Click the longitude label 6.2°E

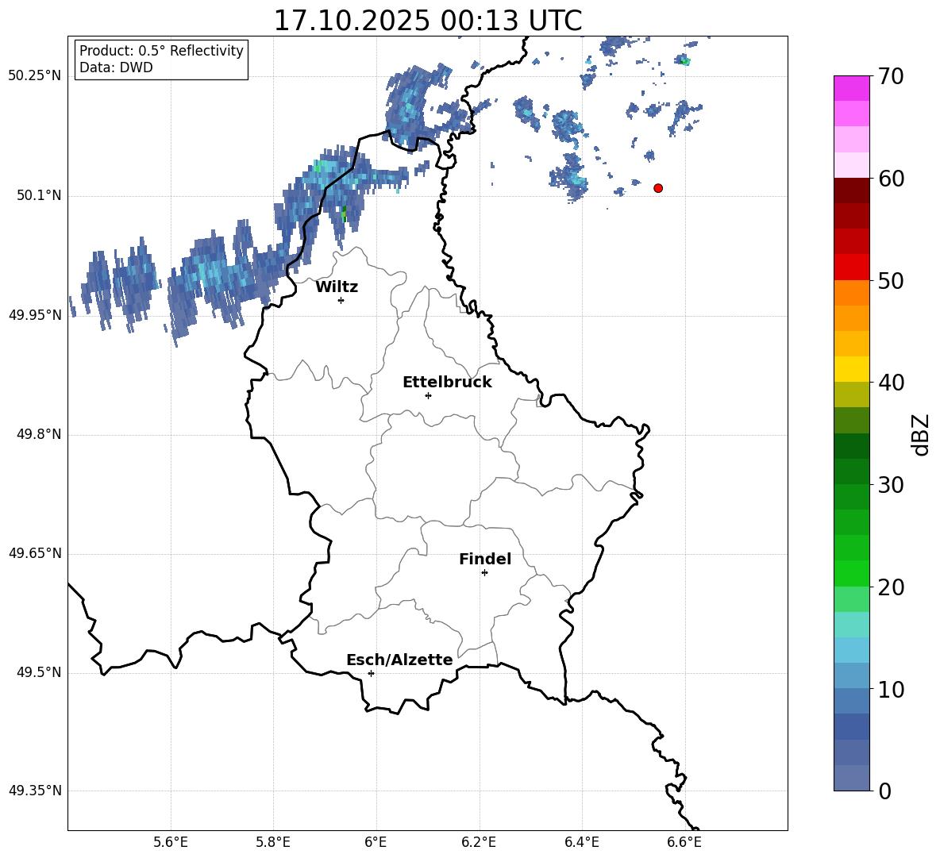coord(479,842)
